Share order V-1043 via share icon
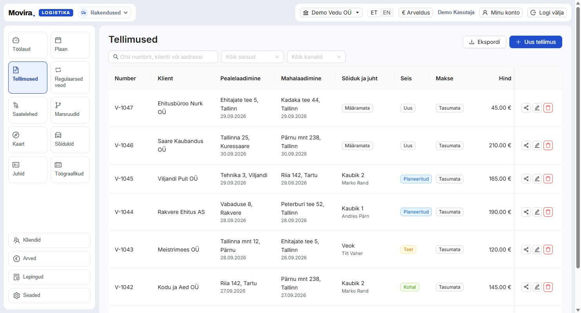This screenshot has width=581, height=313. tap(526, 250)
